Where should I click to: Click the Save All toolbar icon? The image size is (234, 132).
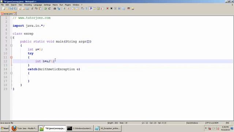tap(15, 8)
